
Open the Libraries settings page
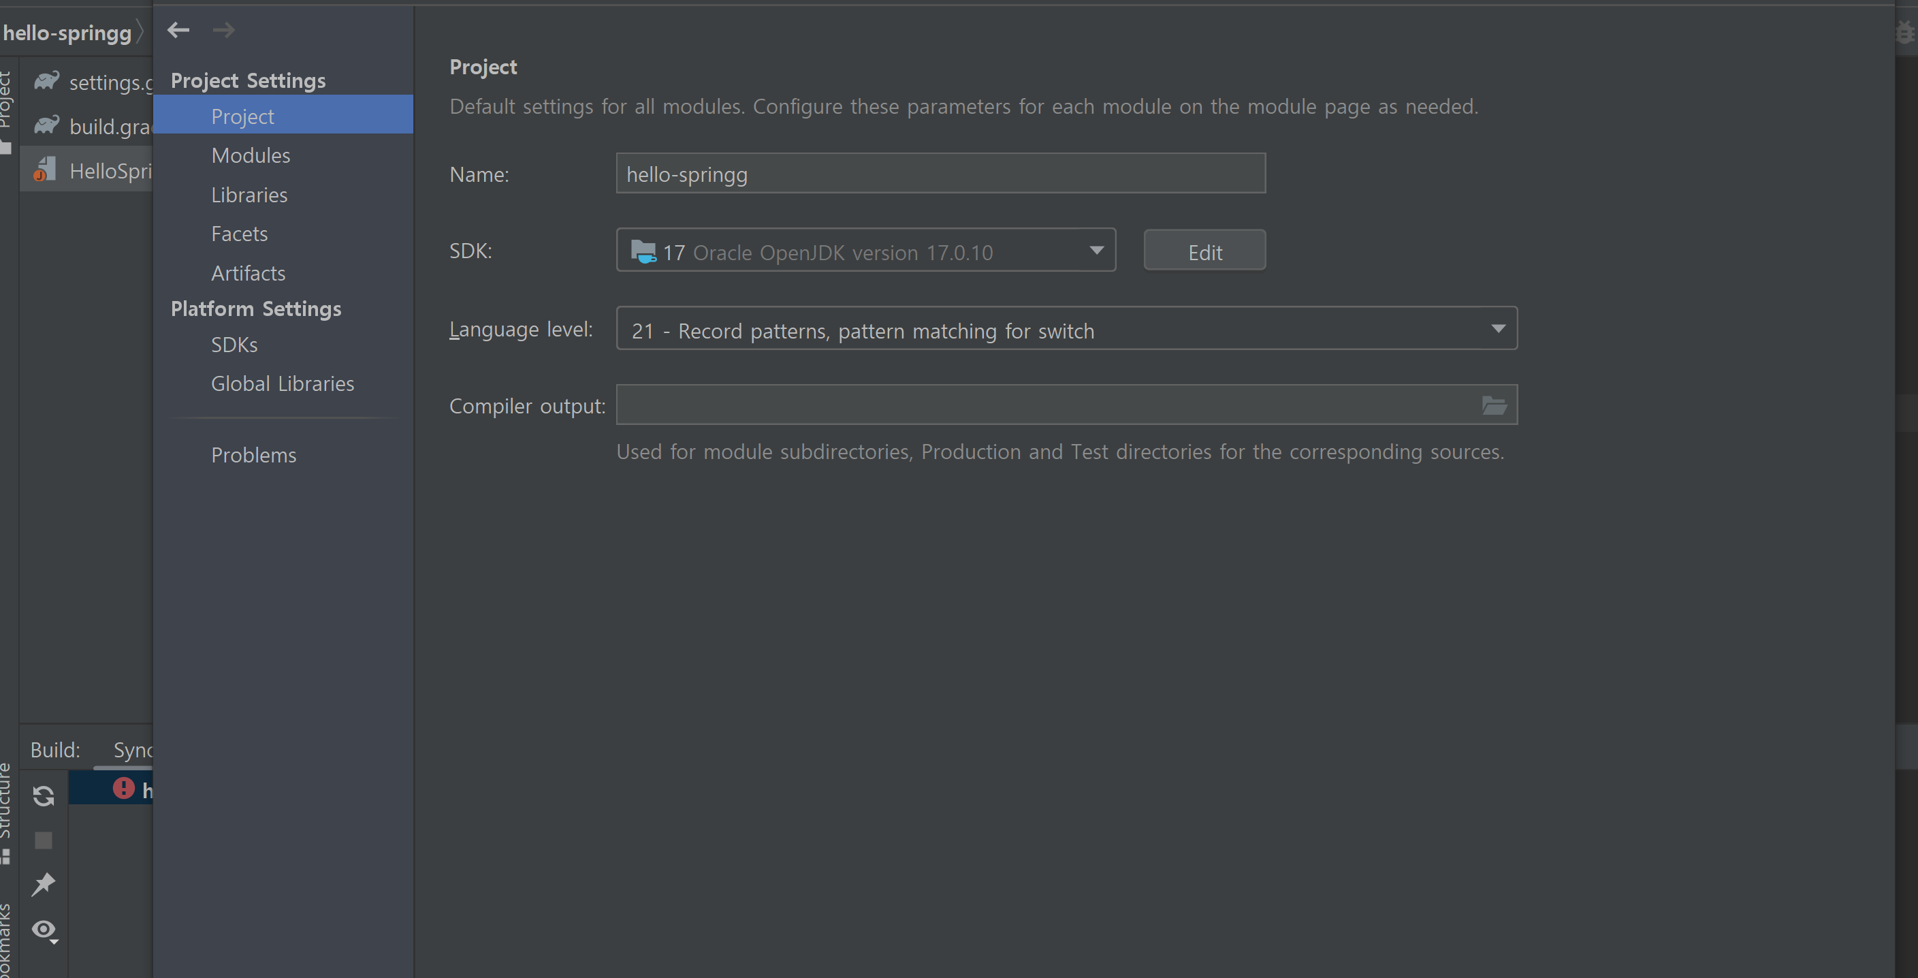pyautogui.click(x=249, y=195)
